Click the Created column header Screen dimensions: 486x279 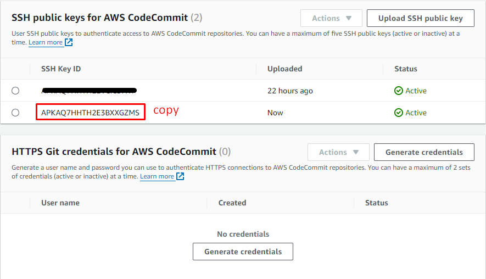[232, 203]
